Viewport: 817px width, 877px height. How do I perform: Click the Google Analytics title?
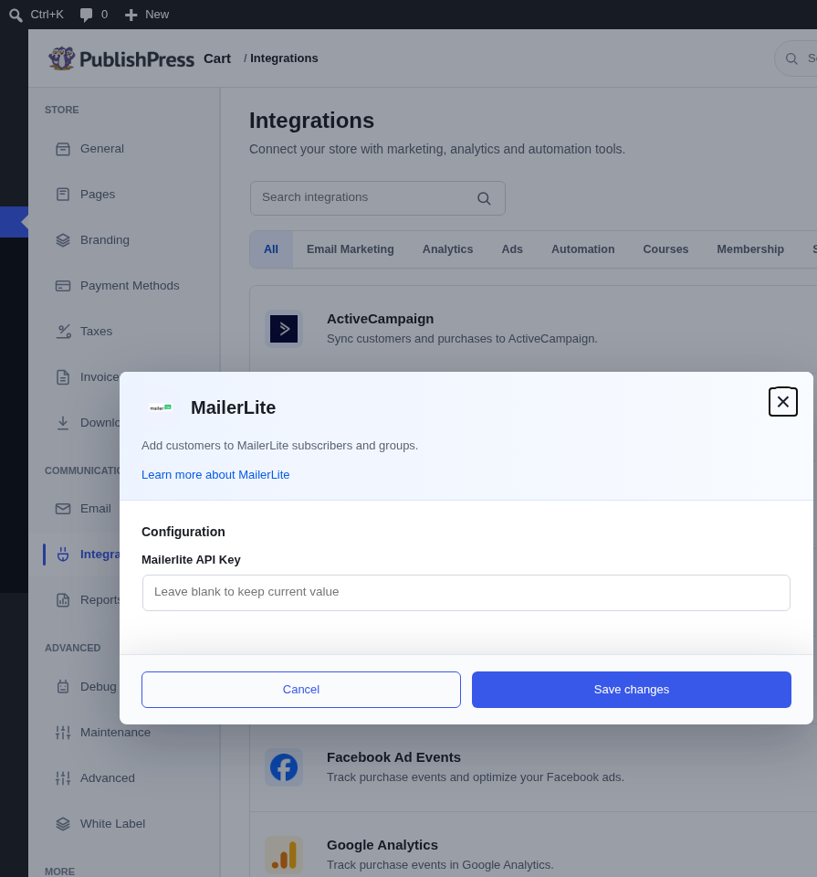point(382,845)
